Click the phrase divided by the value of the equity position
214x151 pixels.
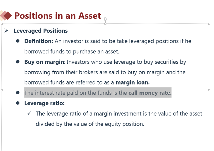pos(90,124)
